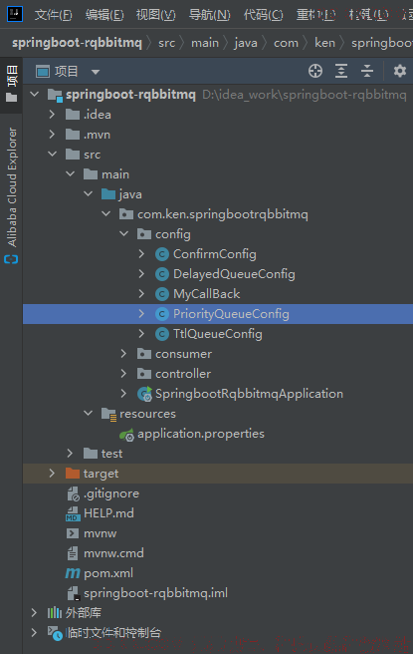Image resolution: width=413 pixels, height=654 pixels.
Task: Select application.properties file
Action: [201, 434]
